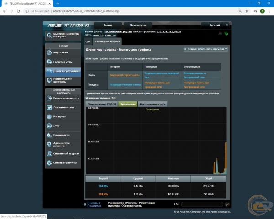
Task: Click the Помощь & Поддержка link
Action: 94,204
